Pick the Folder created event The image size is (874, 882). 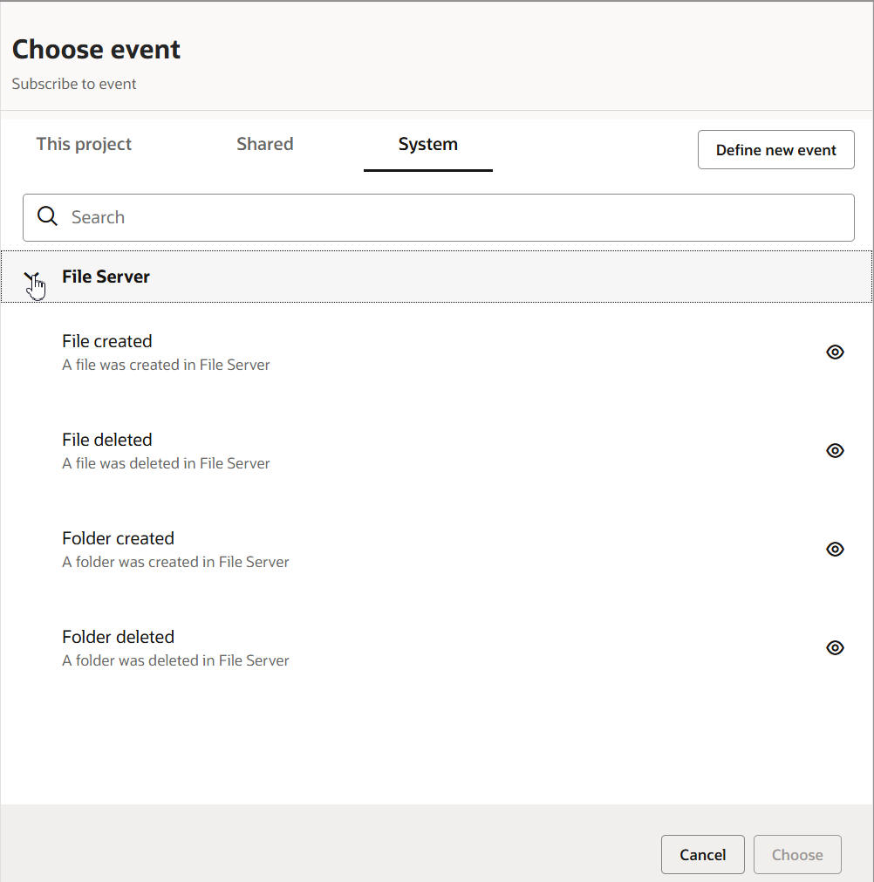click(x=118, y=539)
